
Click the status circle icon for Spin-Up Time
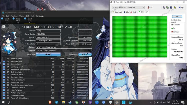pos(4,64)
